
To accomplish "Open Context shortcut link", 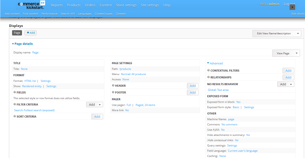I will [120, 14].
